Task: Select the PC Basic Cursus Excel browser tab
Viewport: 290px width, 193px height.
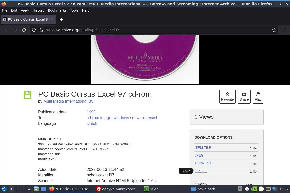Action: [28, 19]
